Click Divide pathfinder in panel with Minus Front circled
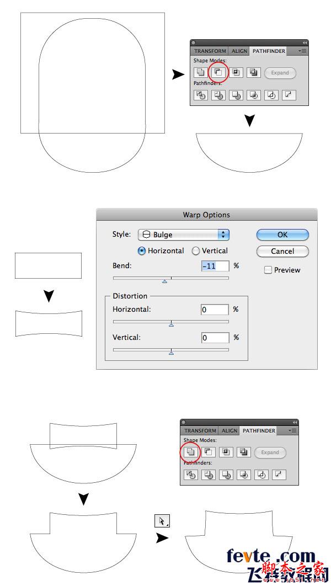This screenshot has height=586, width=331. point(201,95)
